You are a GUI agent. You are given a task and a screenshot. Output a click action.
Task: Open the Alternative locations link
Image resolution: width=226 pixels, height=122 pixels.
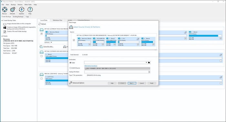pyautogui.click(x=91, y=66)
